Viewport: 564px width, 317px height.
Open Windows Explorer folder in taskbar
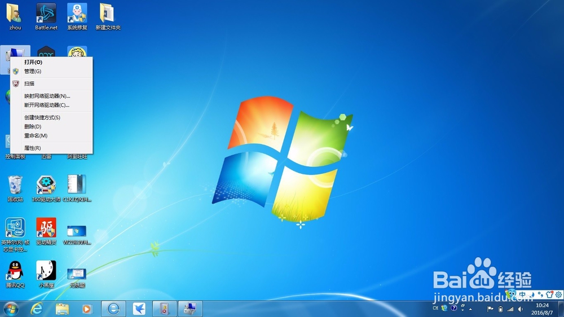click(62, 309)
